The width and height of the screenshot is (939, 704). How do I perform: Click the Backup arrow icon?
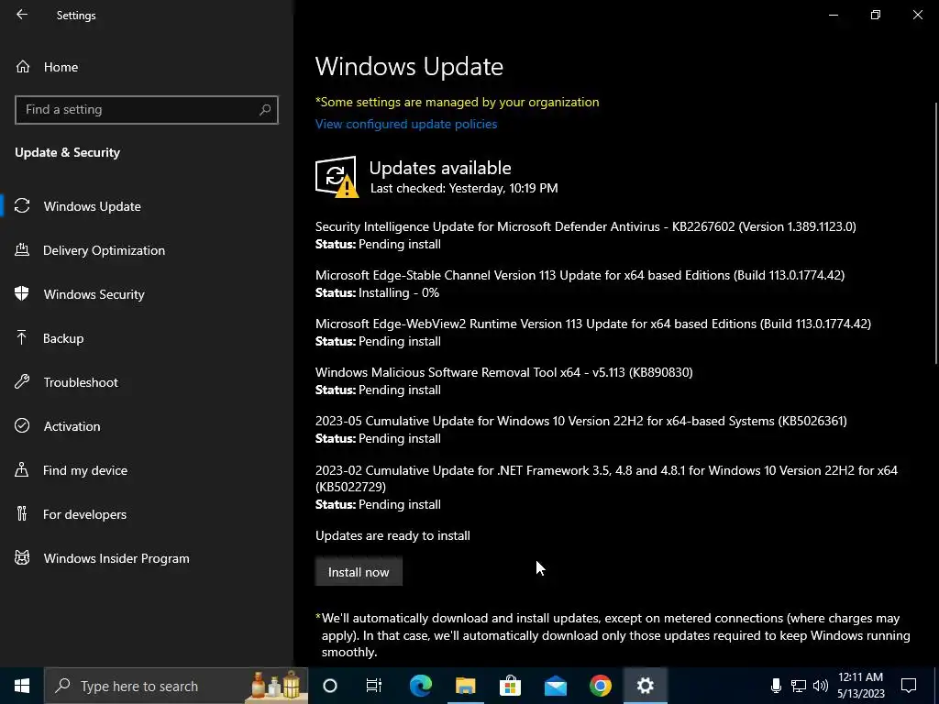(x=22, y=337)
